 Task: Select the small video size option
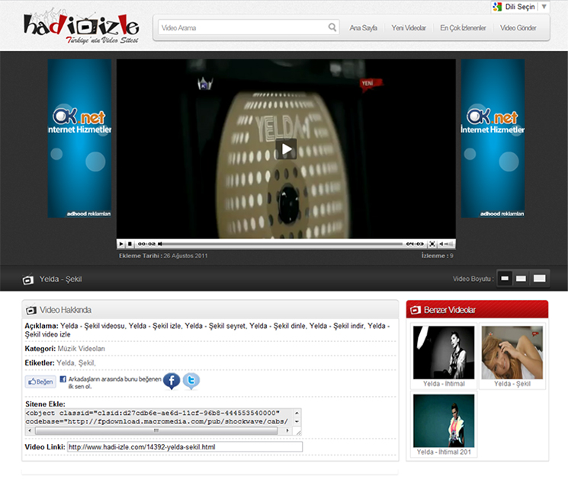pos(505,279)
